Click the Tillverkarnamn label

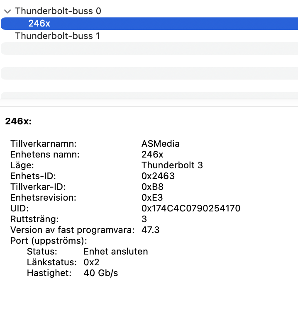(43, 144)
